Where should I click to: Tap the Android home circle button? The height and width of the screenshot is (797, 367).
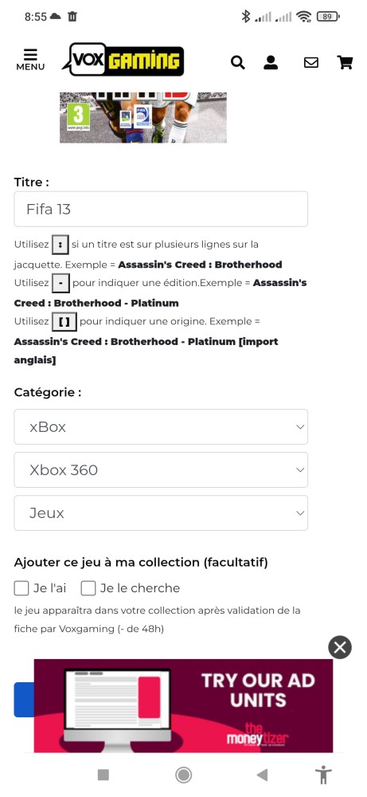[x=183, y=775]
